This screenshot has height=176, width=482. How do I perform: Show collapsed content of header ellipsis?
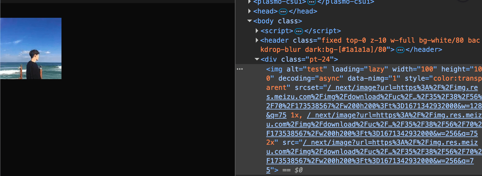400,50
